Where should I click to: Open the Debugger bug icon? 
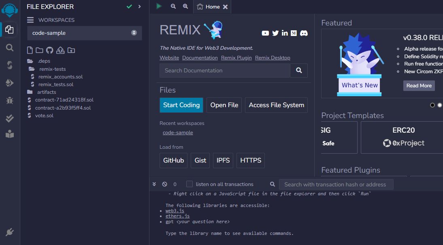(10, 100)
